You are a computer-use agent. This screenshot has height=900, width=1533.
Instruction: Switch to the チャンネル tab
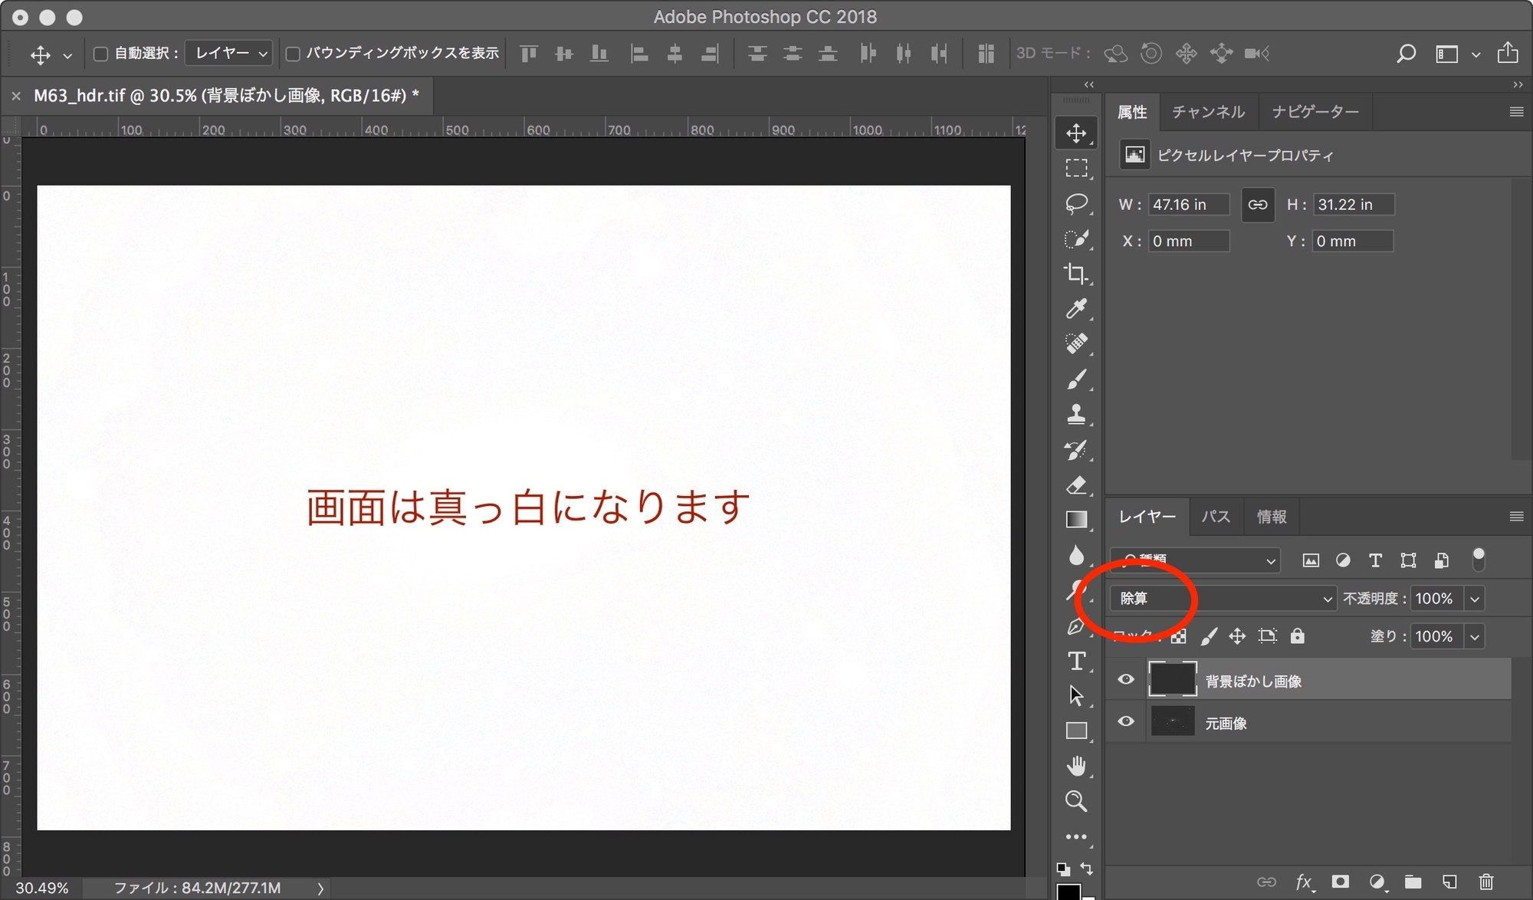pos(1208,112)
